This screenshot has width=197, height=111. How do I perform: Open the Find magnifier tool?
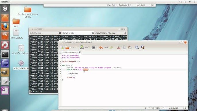click(x=137, y=47)
